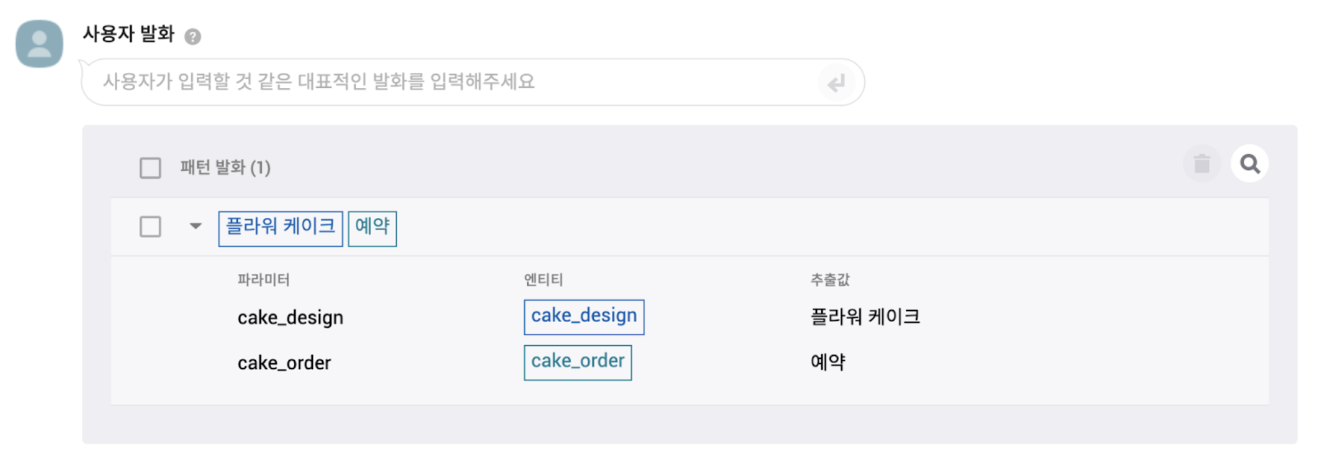Viewport: 1321px width, 466px height.
Task: Open the cake_order entity dropdown
Action: [578, 363]
